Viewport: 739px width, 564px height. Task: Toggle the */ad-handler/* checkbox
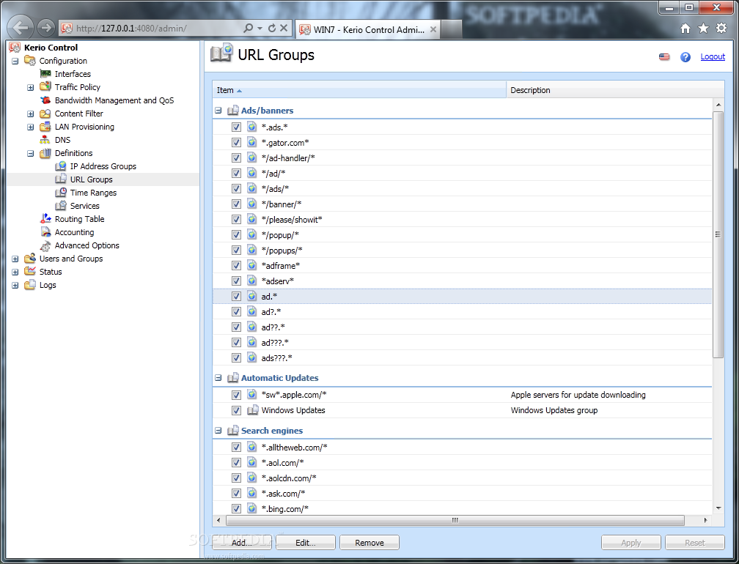236,157
